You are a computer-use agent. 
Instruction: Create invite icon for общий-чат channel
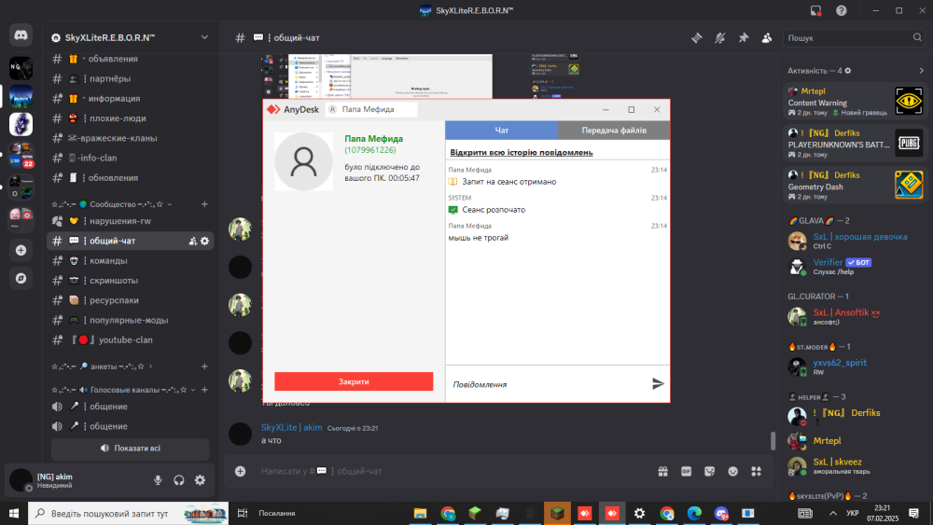tap(193, 241)
